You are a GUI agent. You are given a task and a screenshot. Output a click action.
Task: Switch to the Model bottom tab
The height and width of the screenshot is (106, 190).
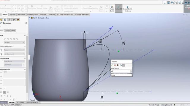point(12,102)
